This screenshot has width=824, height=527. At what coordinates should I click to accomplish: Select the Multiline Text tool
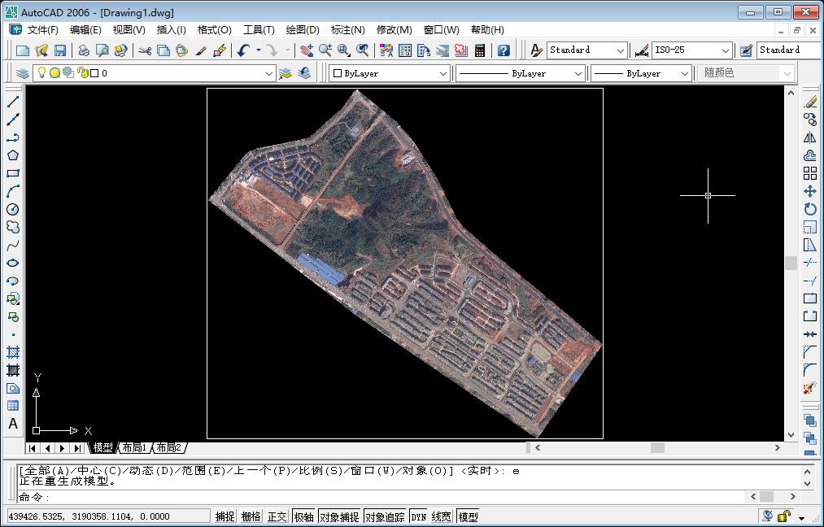[13, 424]
